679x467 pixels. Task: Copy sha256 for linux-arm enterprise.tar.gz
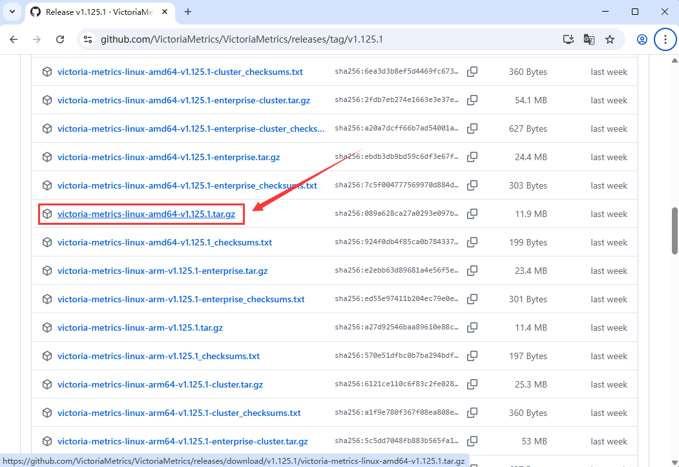(x=472, y=271)
